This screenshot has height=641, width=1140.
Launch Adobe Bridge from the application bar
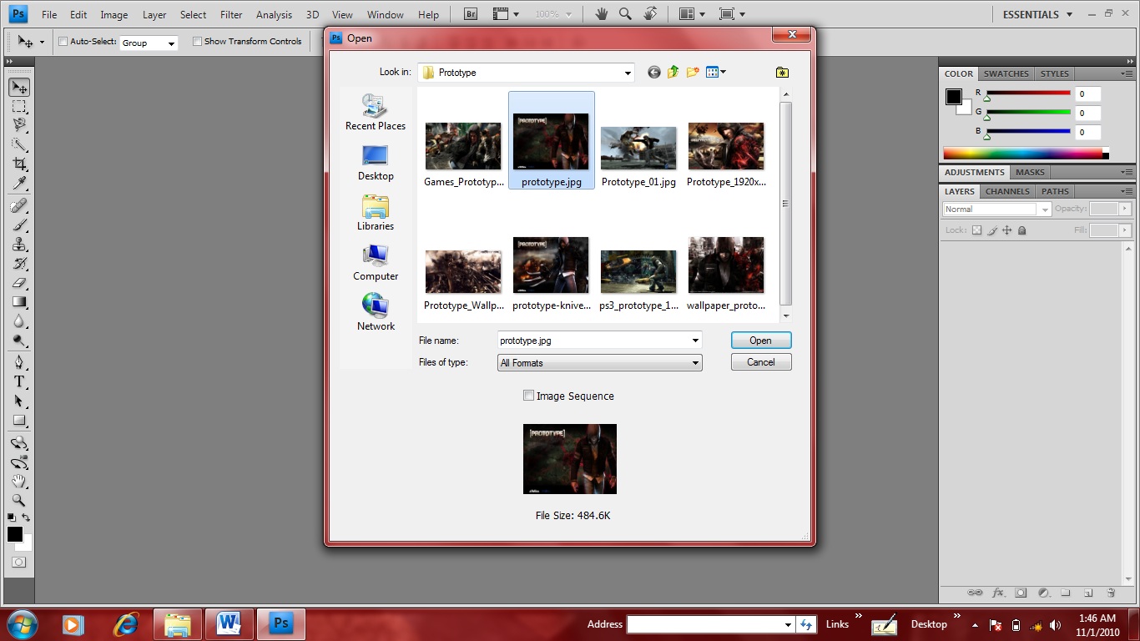coord(470,14)
